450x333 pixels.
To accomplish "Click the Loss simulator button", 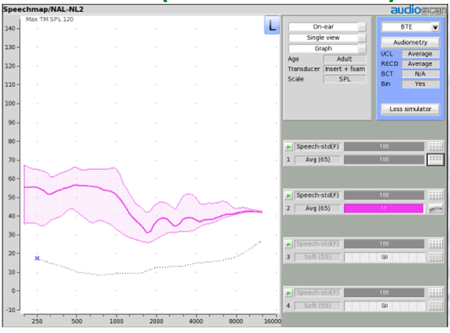I will pos(410,109).
